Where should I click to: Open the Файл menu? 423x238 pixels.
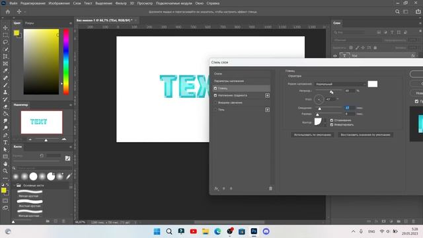pyautogui.click(x=13, y=3)
